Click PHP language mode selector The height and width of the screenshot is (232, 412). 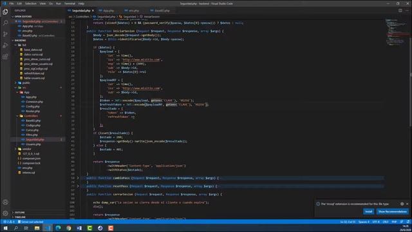[394, 222]
